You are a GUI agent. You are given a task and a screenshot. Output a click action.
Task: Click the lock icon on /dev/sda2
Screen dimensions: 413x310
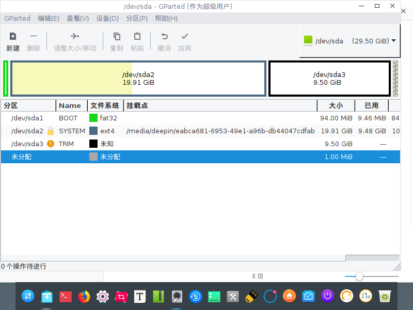coord(51,131)
